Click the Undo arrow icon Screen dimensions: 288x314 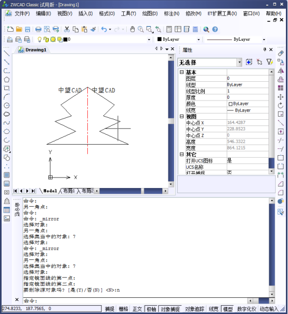point(104,29)
